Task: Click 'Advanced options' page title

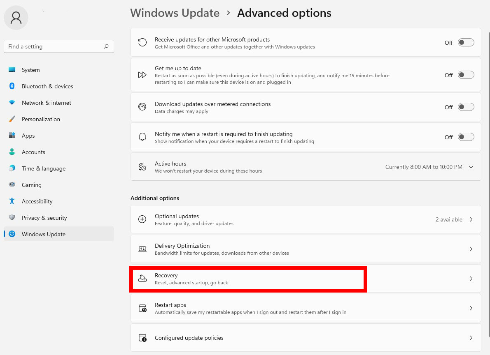Action: tap(284, 13)
